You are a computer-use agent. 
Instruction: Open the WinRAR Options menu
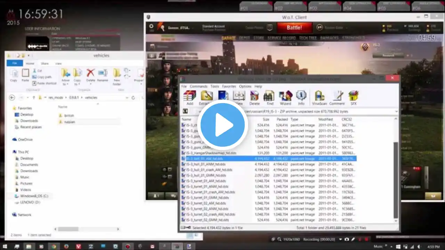click(x=245, y=86)
